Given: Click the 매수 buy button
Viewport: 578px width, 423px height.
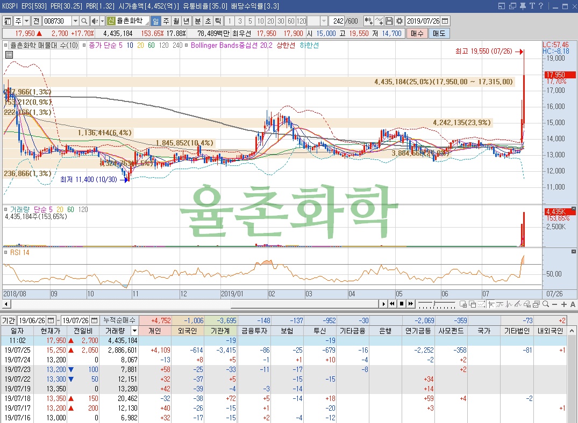Looking at the screenshot, I should point(417,33).
